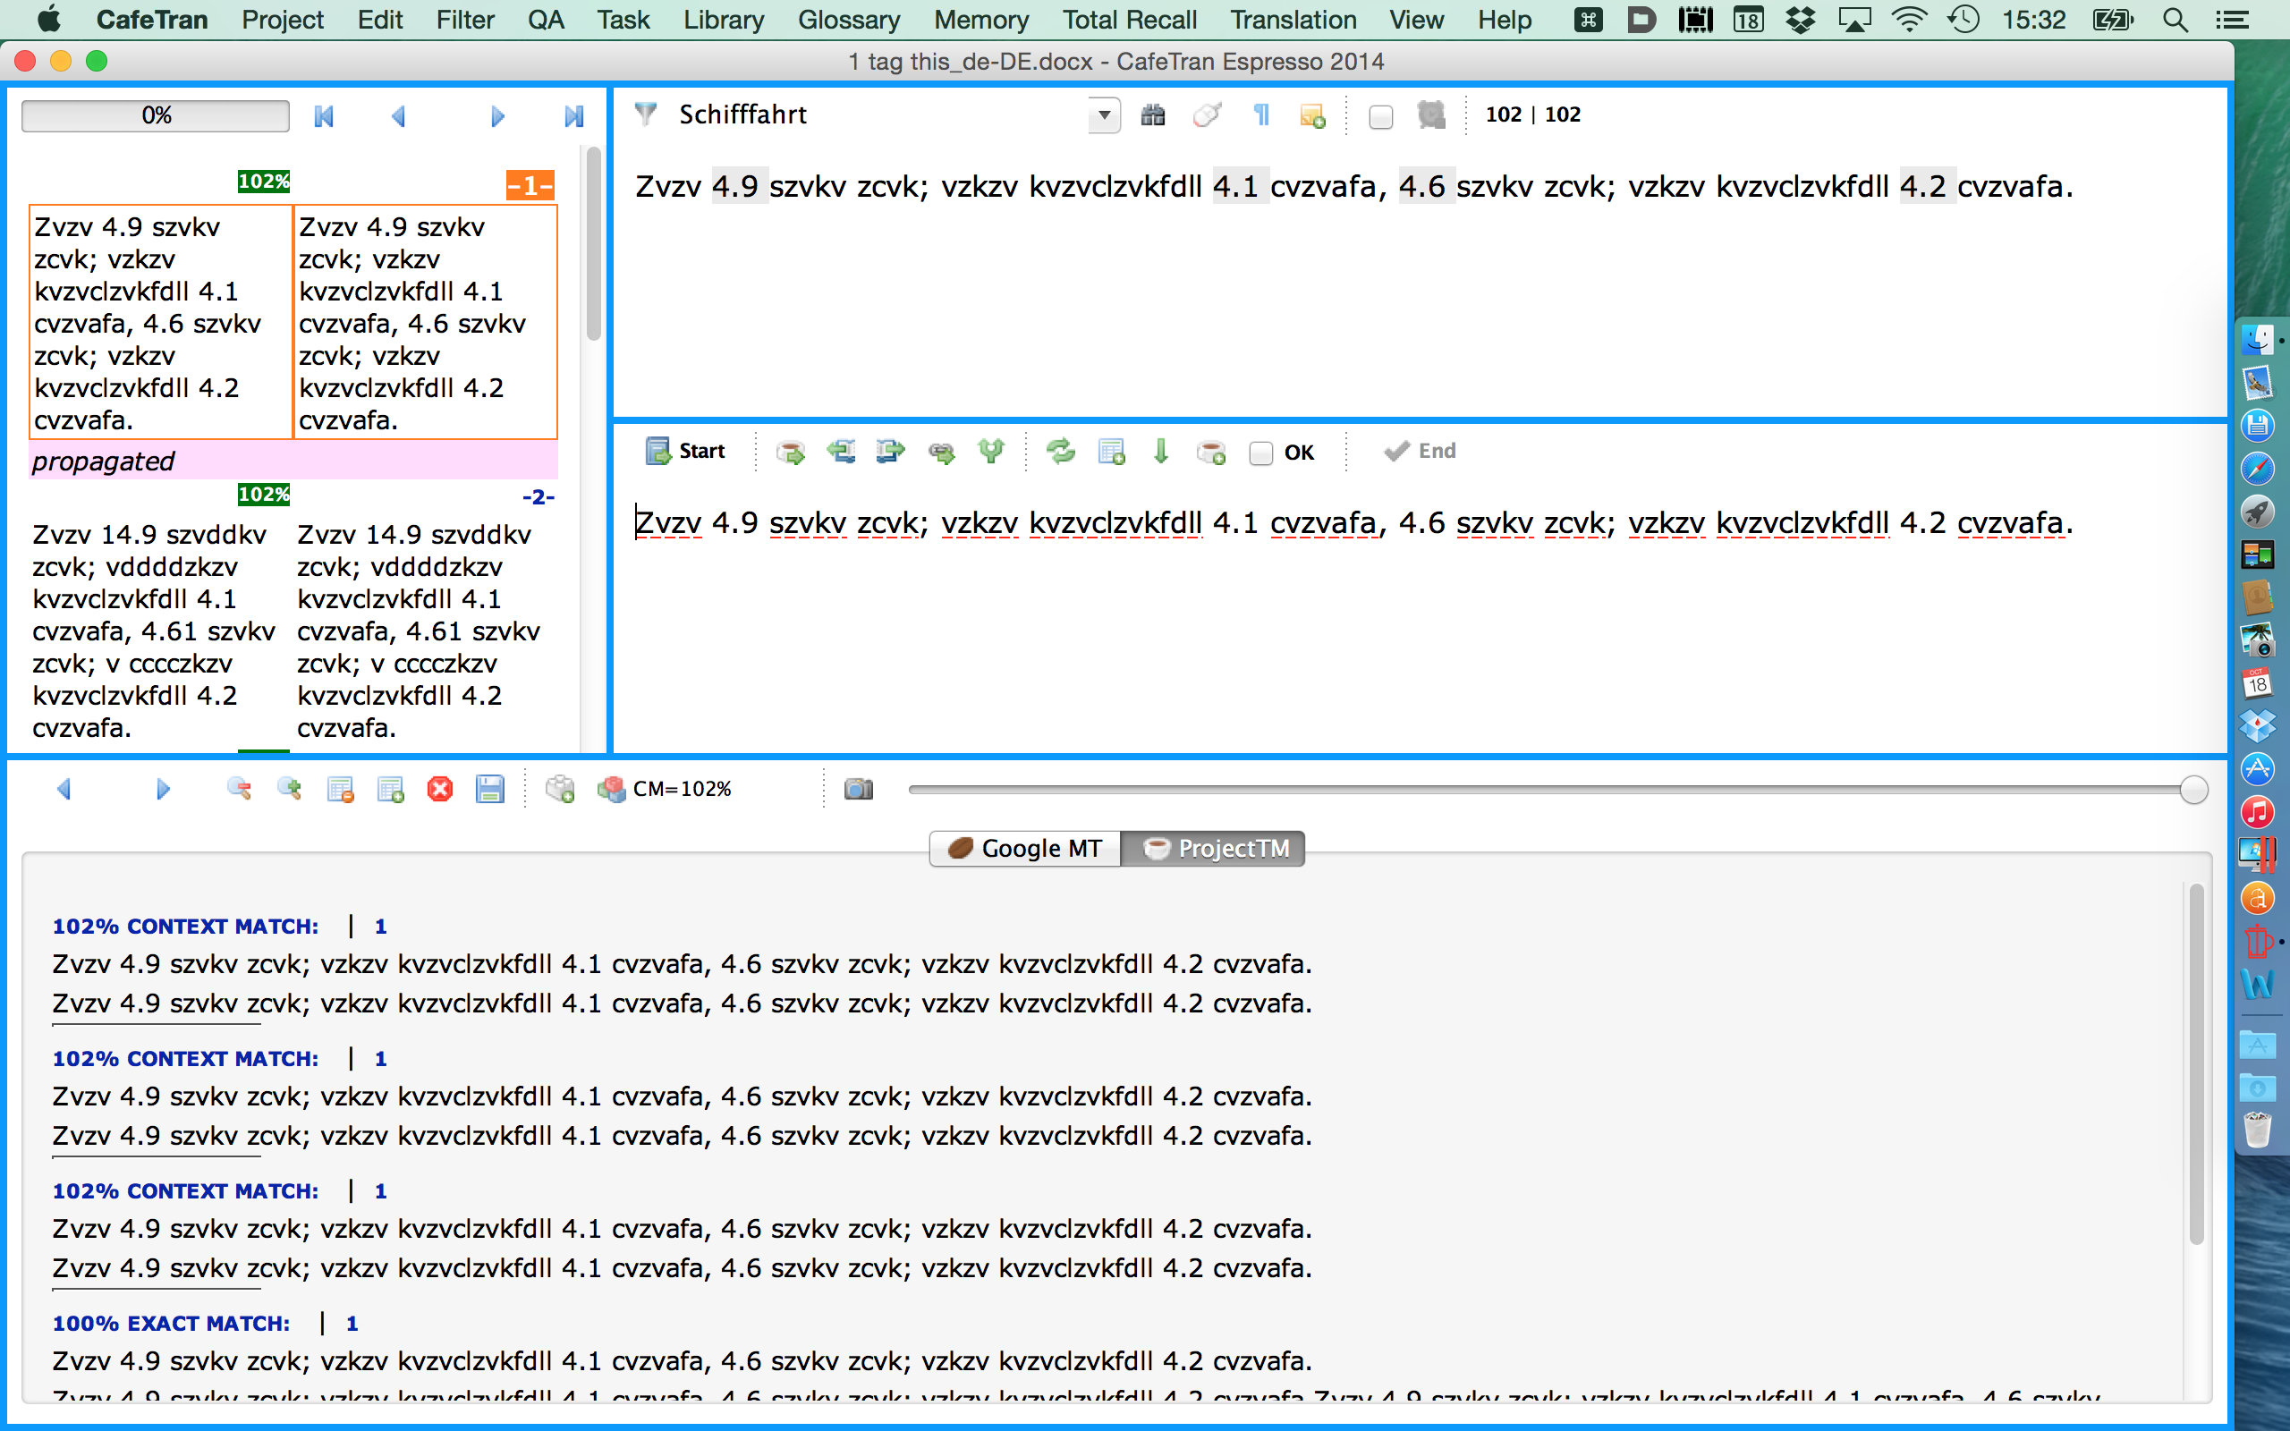Switch to the Google MT tab
Image resolution: width=2290 pixels, height=1431 pixels.
point(1026,848)
